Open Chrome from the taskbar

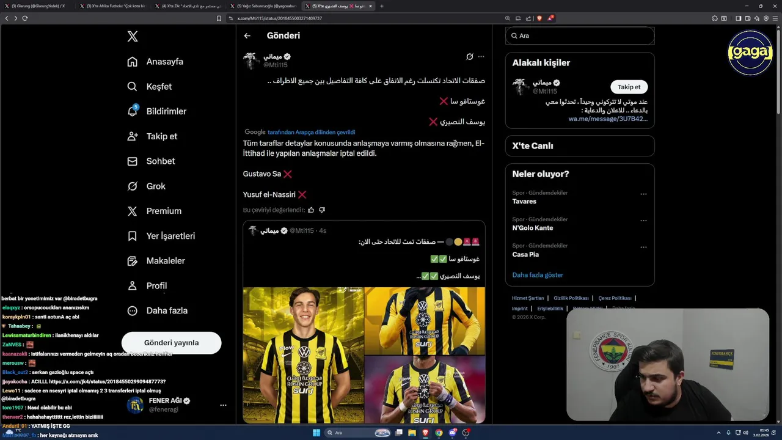pos(439,433)
